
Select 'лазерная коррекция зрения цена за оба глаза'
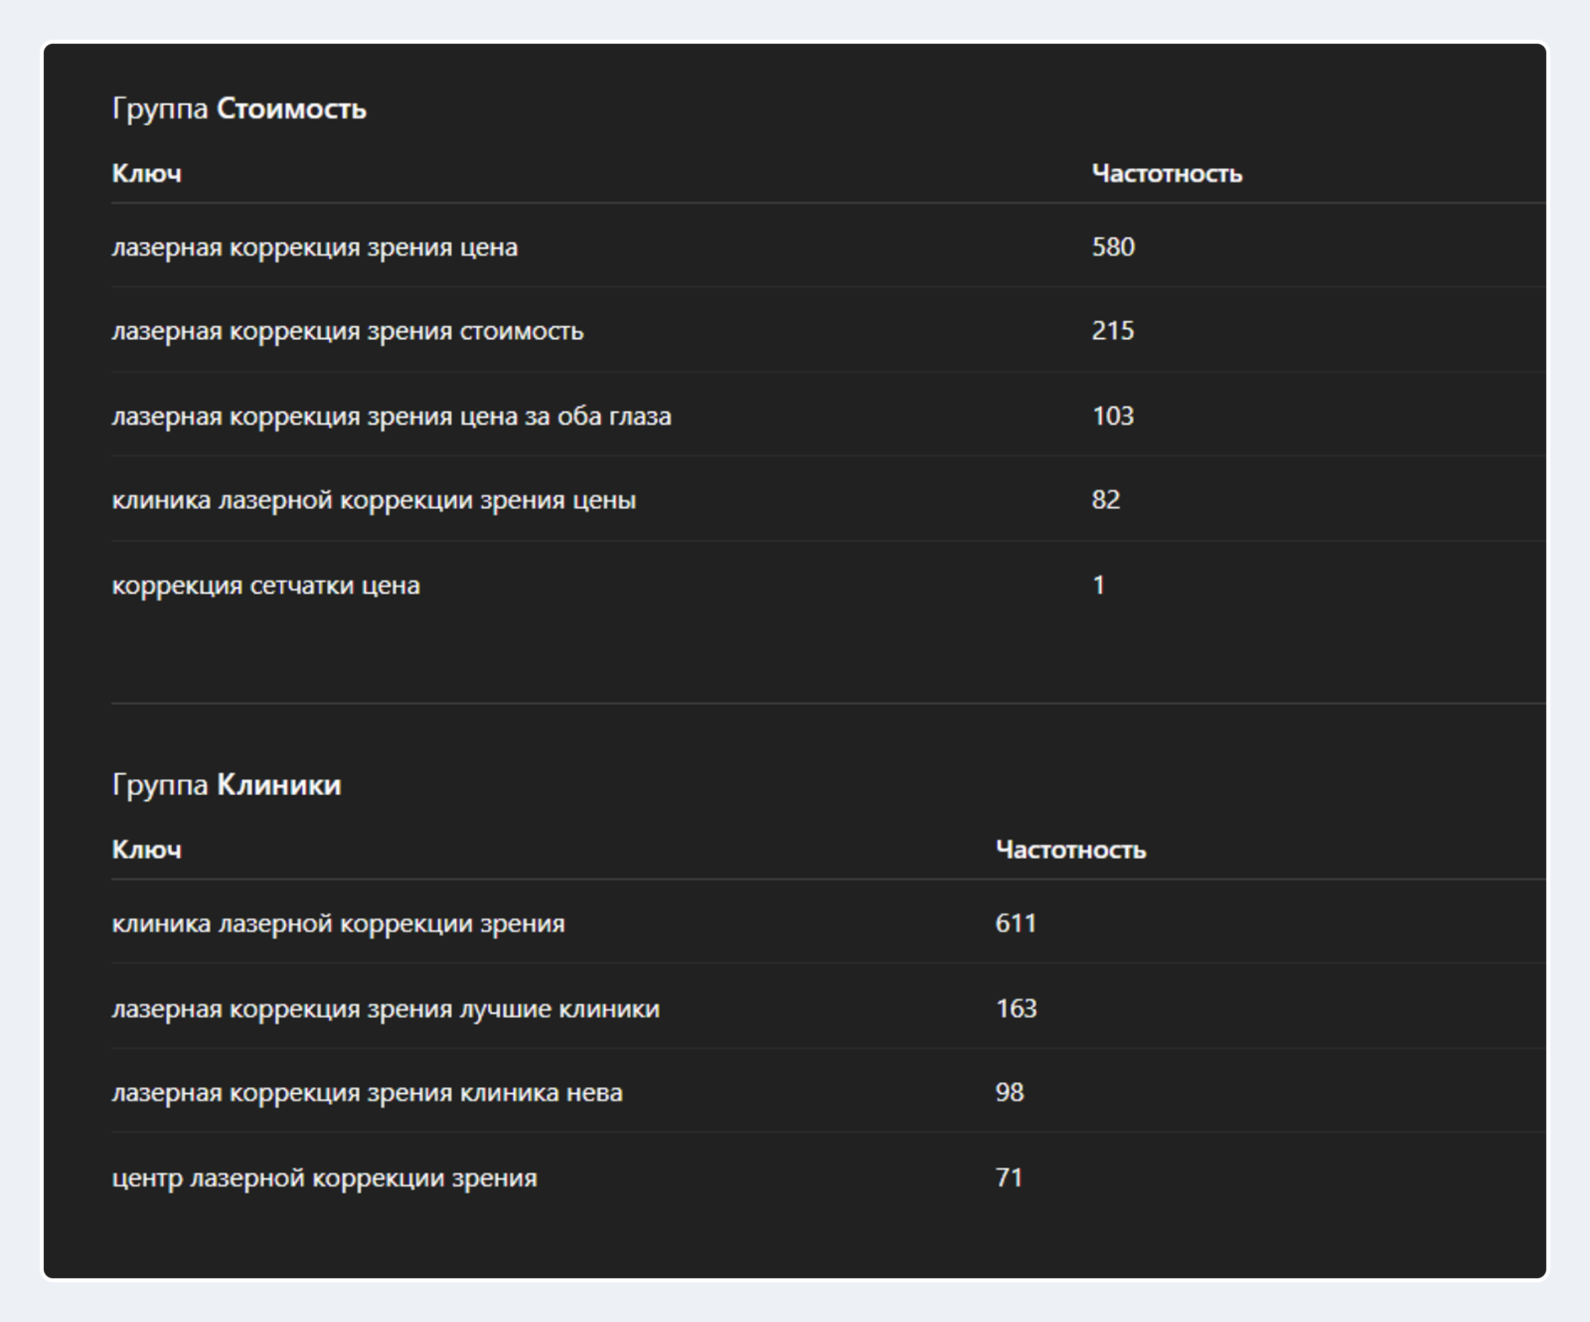tap(392, 416)
